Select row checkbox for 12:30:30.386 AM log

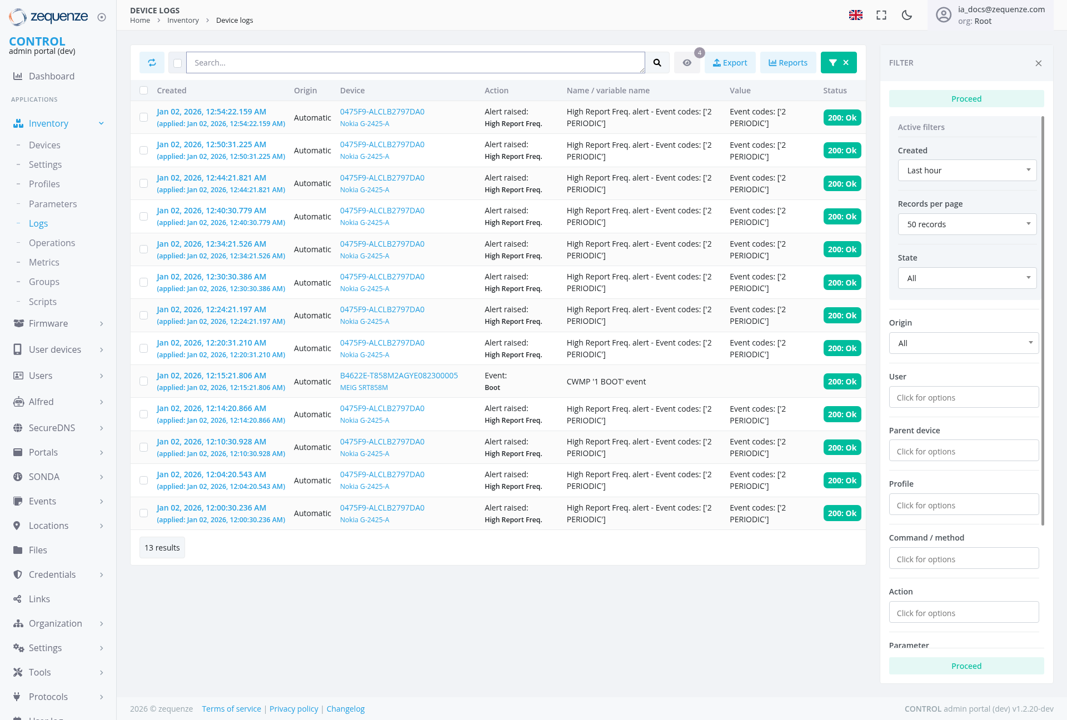tap(144, 282)
